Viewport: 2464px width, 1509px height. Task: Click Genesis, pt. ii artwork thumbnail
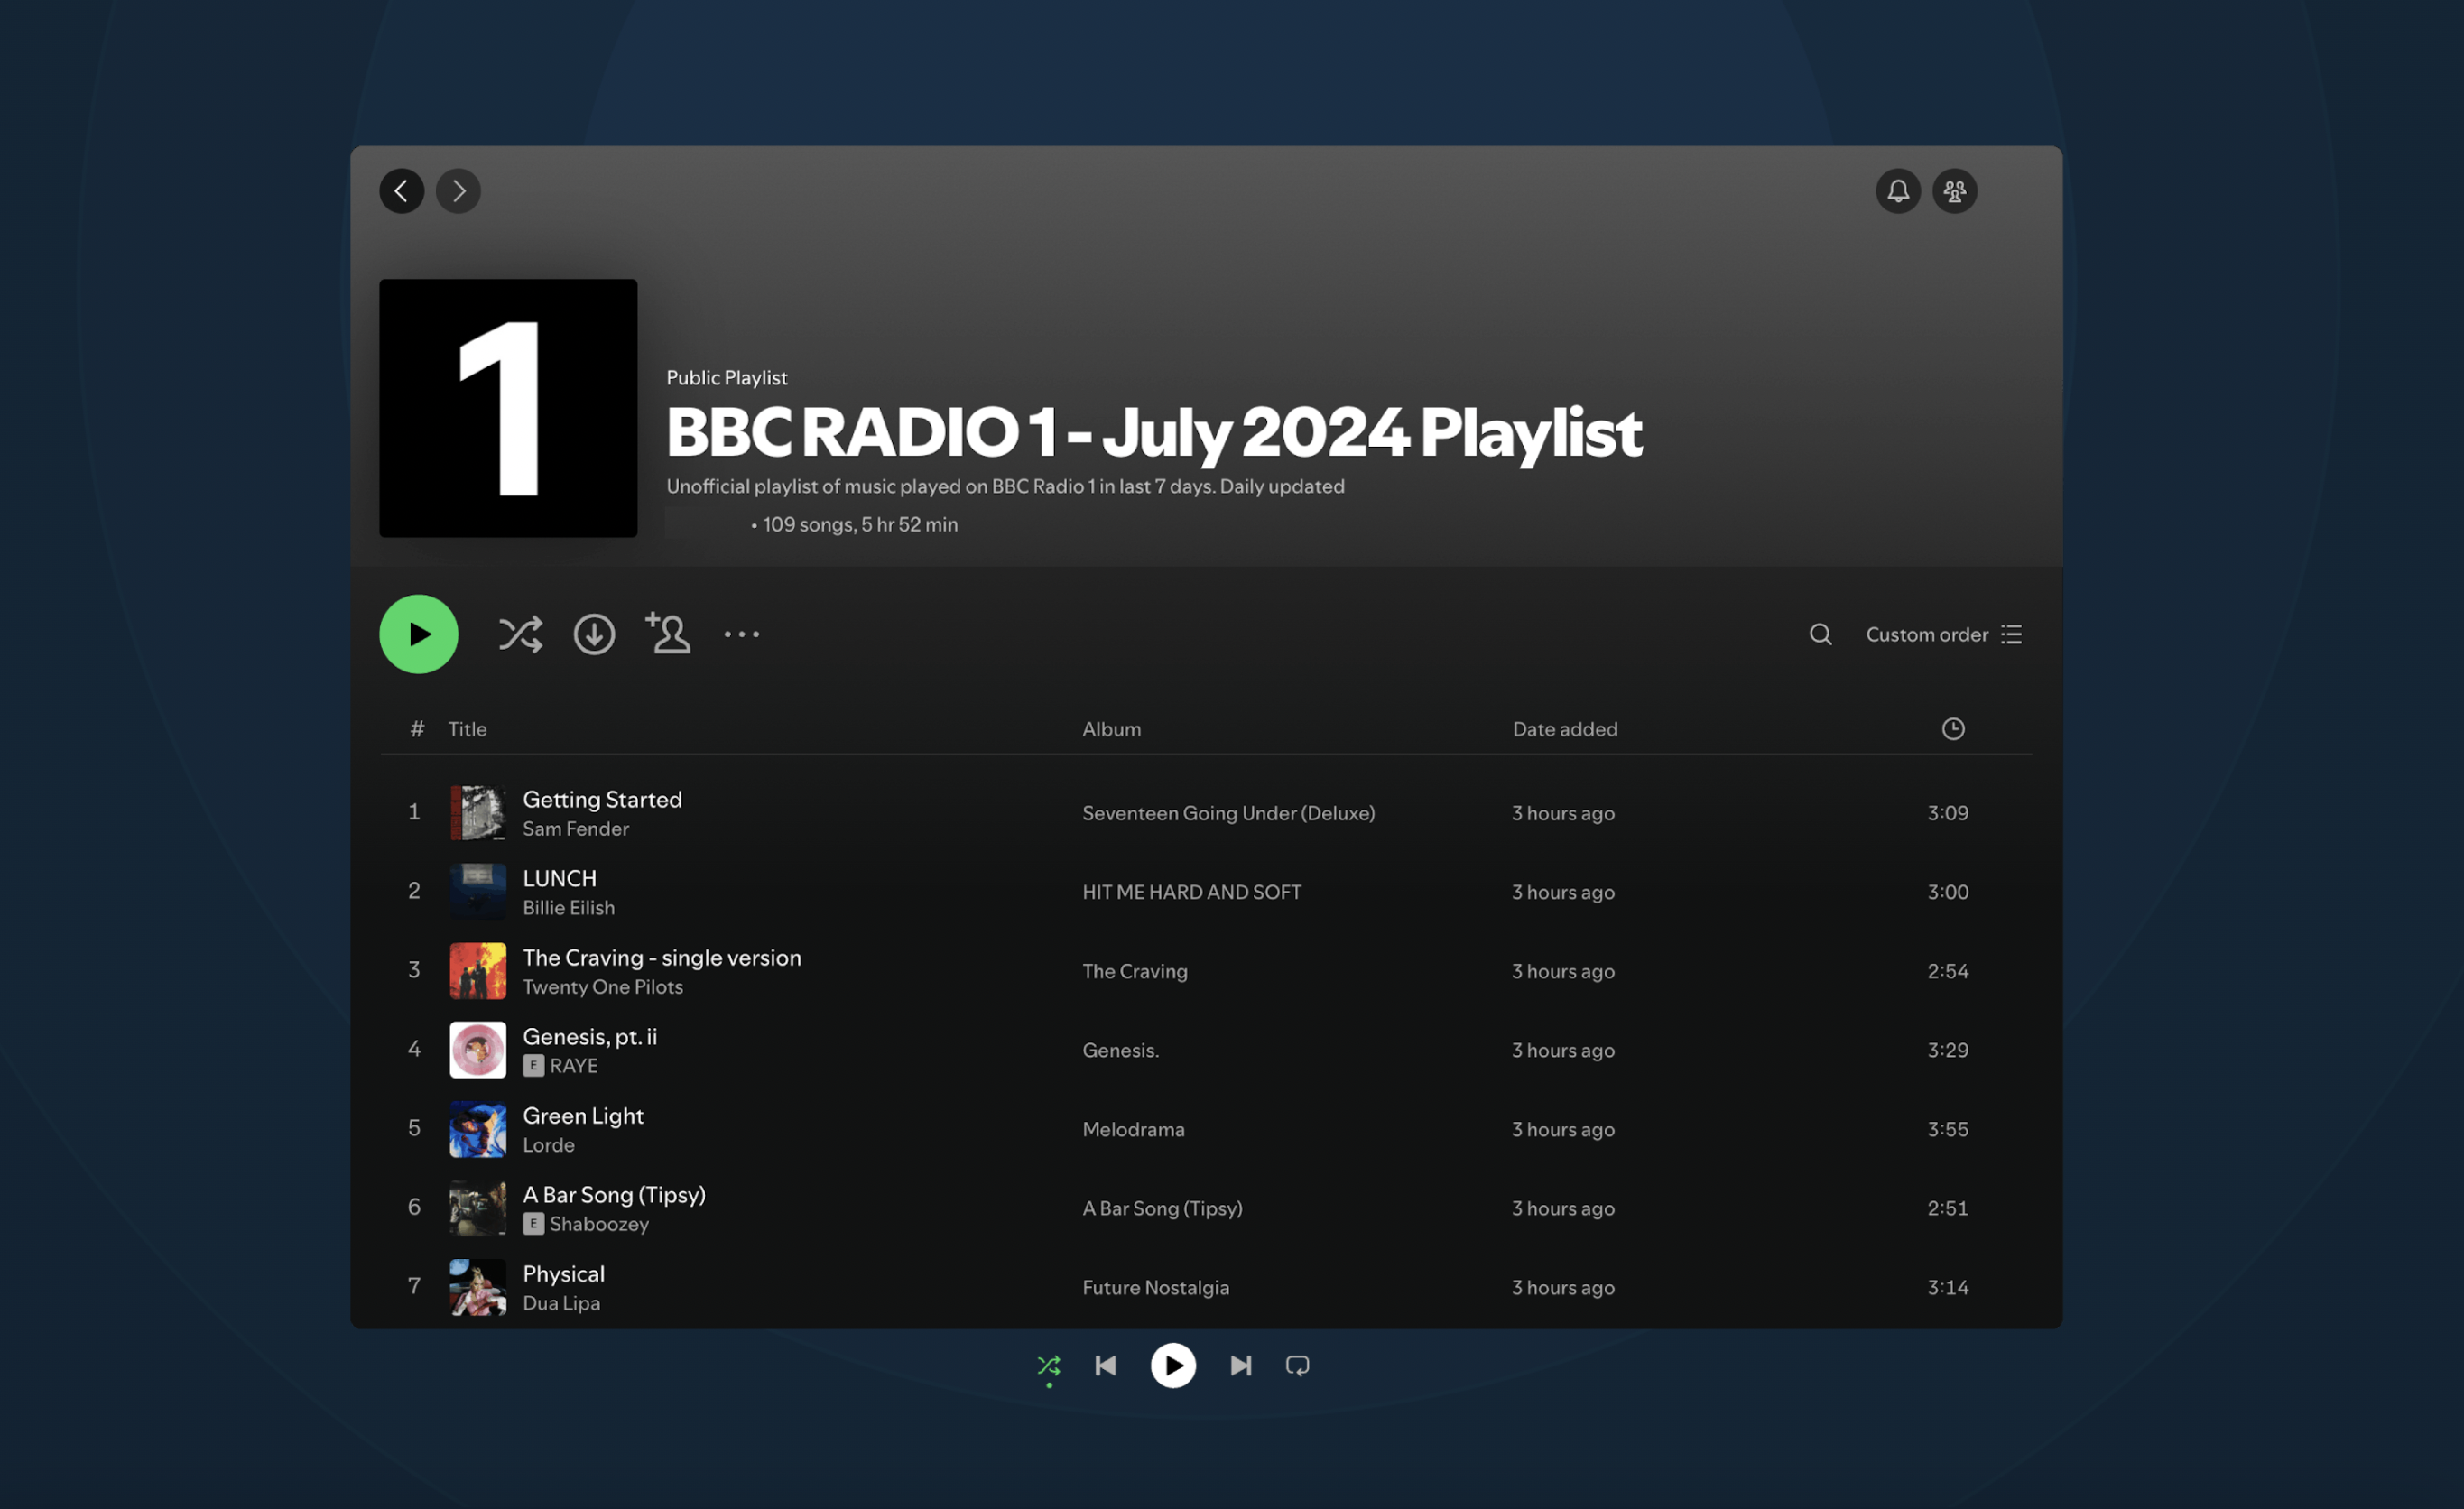(477, 1050)
